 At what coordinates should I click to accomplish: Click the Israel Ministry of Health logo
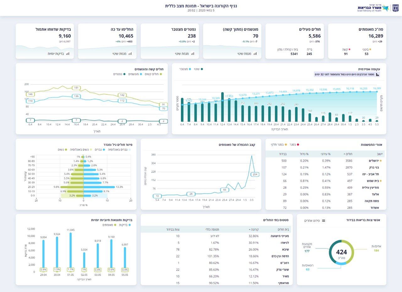coord(378,8)
